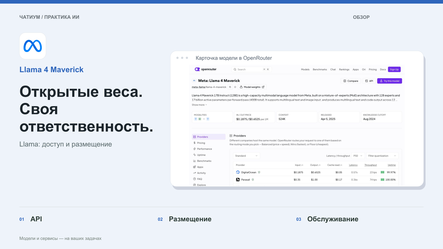This screenshot has height=249, width=443.
Task: Click the Compare button
Action: 351,81
